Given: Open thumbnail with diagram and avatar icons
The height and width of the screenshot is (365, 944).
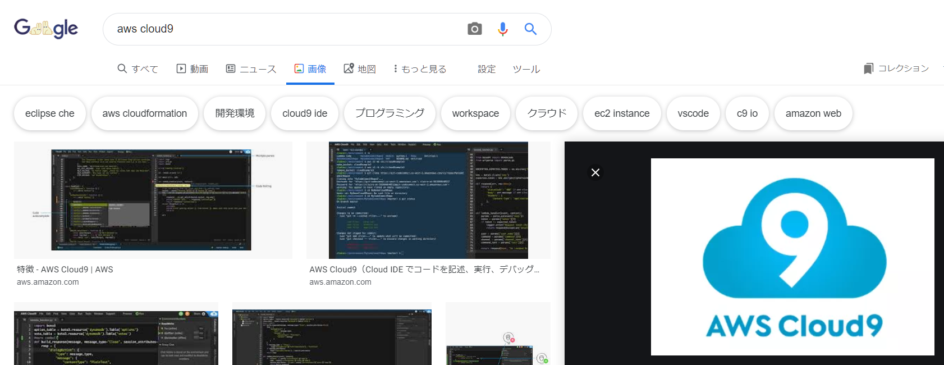Looking at the screenshot, I should click(x=498, y=334).
